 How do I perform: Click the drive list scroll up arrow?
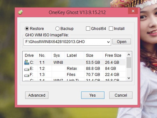[x=129, y=55]
